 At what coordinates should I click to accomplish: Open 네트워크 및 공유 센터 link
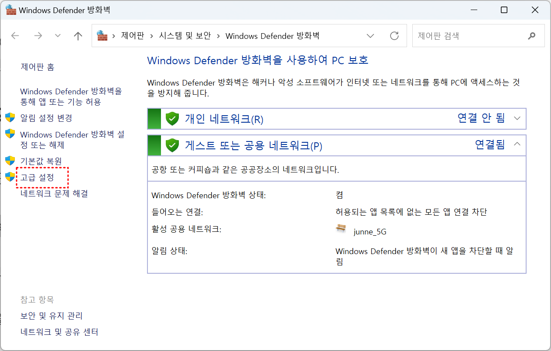click(x=59, y=332)
